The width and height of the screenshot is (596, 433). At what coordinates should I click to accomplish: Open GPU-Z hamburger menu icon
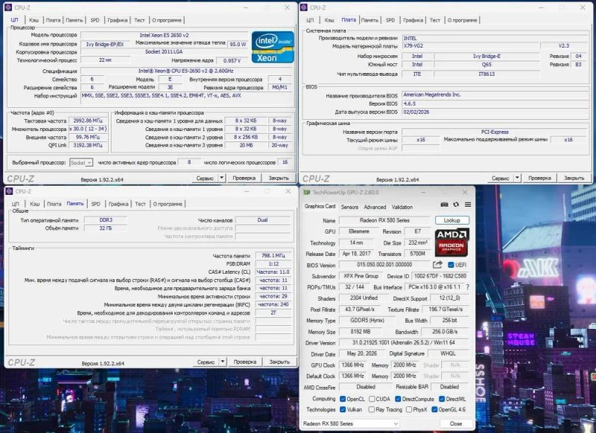tap(468, 205)
